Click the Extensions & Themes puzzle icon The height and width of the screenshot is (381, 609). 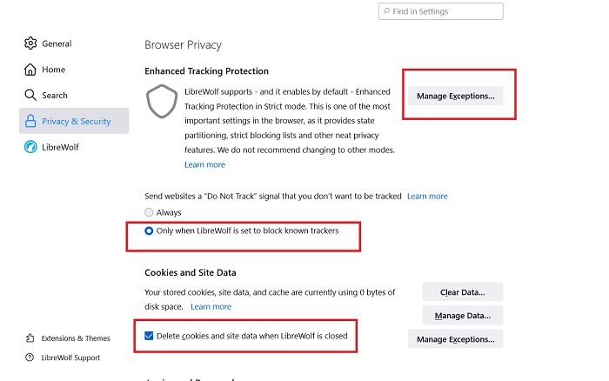click(30, 338)
